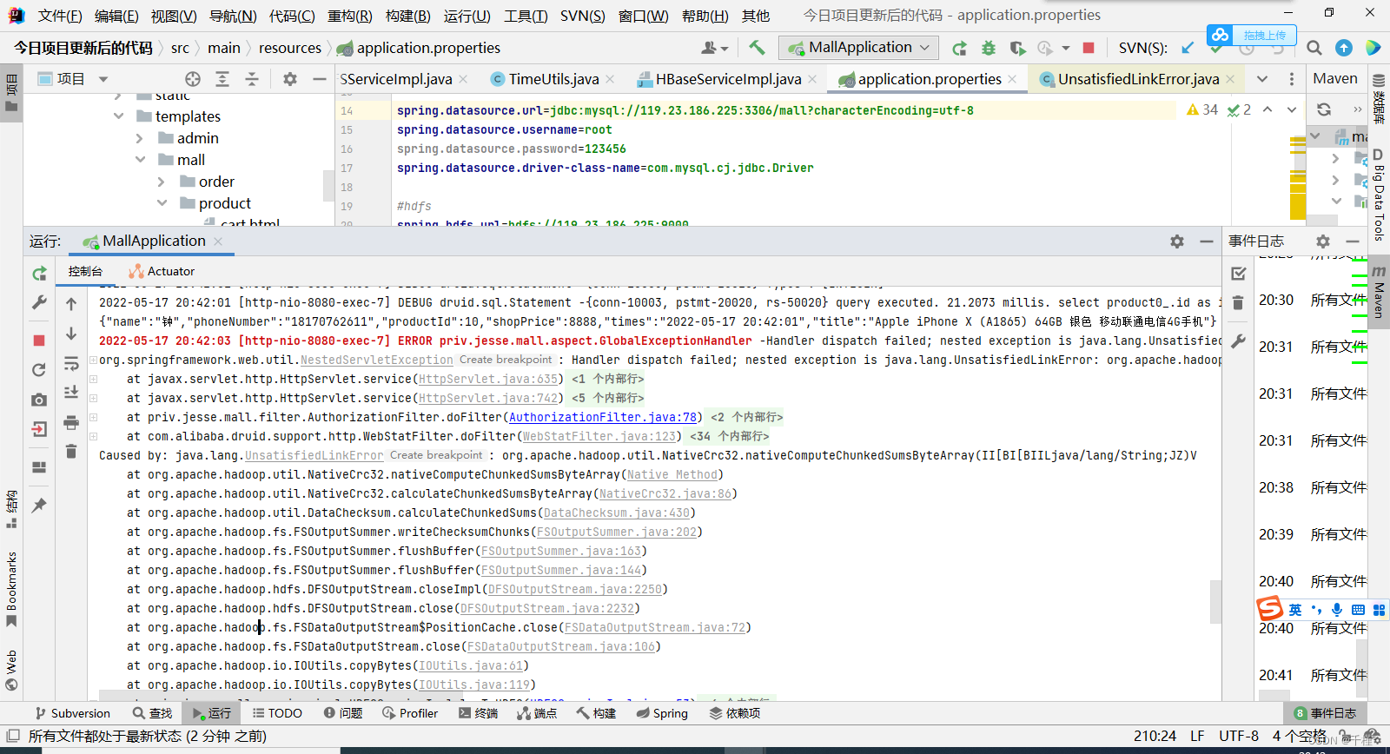The image size is (1390, 754).
Task: Toggle soft-wrap in console
Action: tap(71, 363)
